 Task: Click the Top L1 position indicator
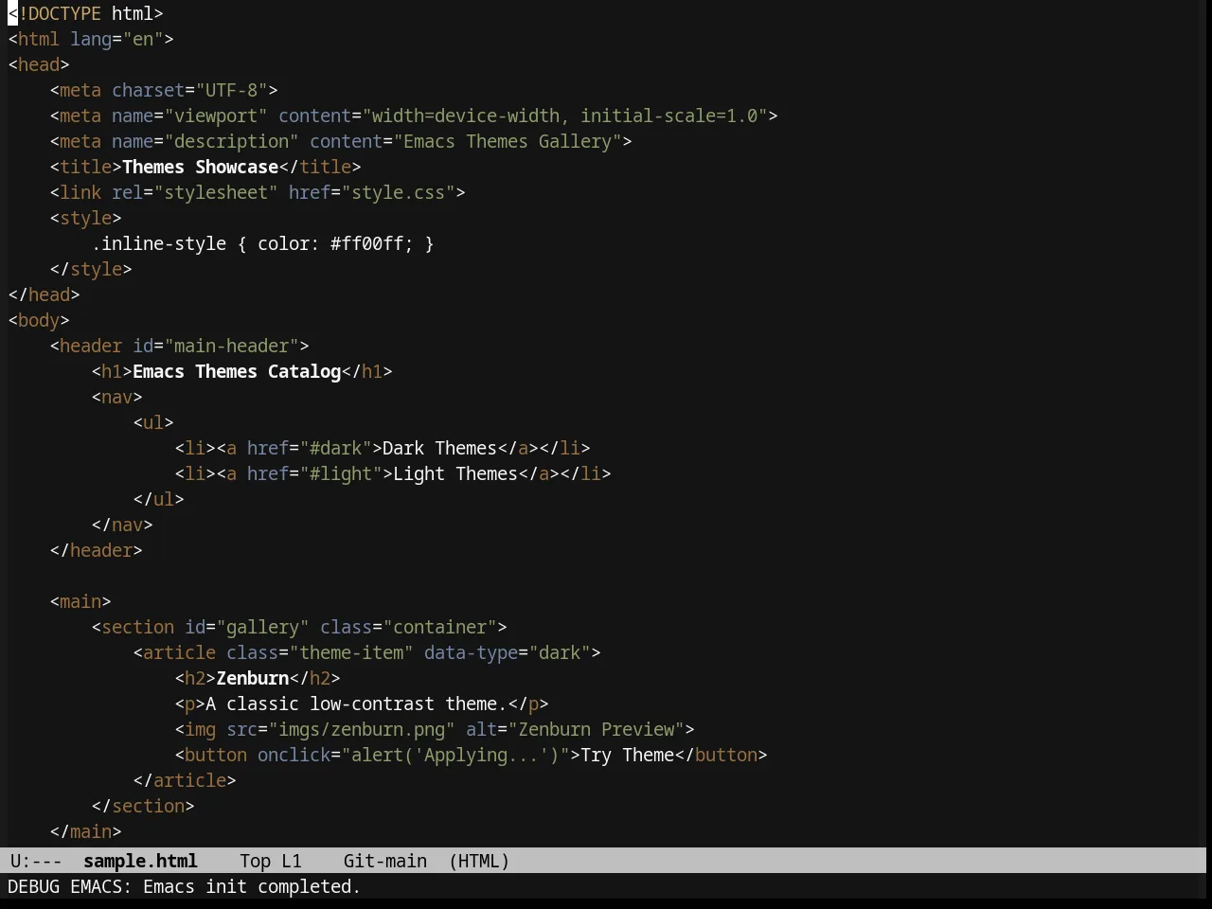(270, 861)
